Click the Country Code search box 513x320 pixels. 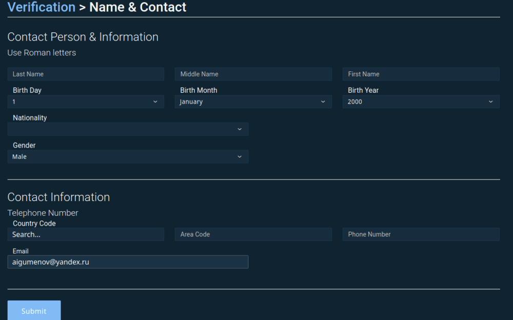[86, 234]
